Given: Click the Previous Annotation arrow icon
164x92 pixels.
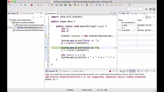Looking at the screenshot, I should click(x=112, y=5).
